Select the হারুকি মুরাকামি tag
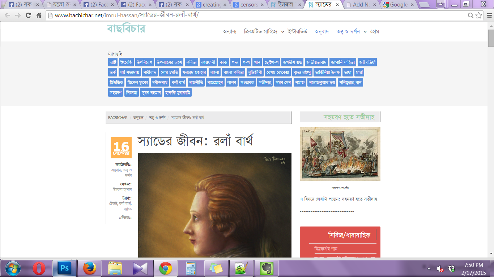 [178, 92]
